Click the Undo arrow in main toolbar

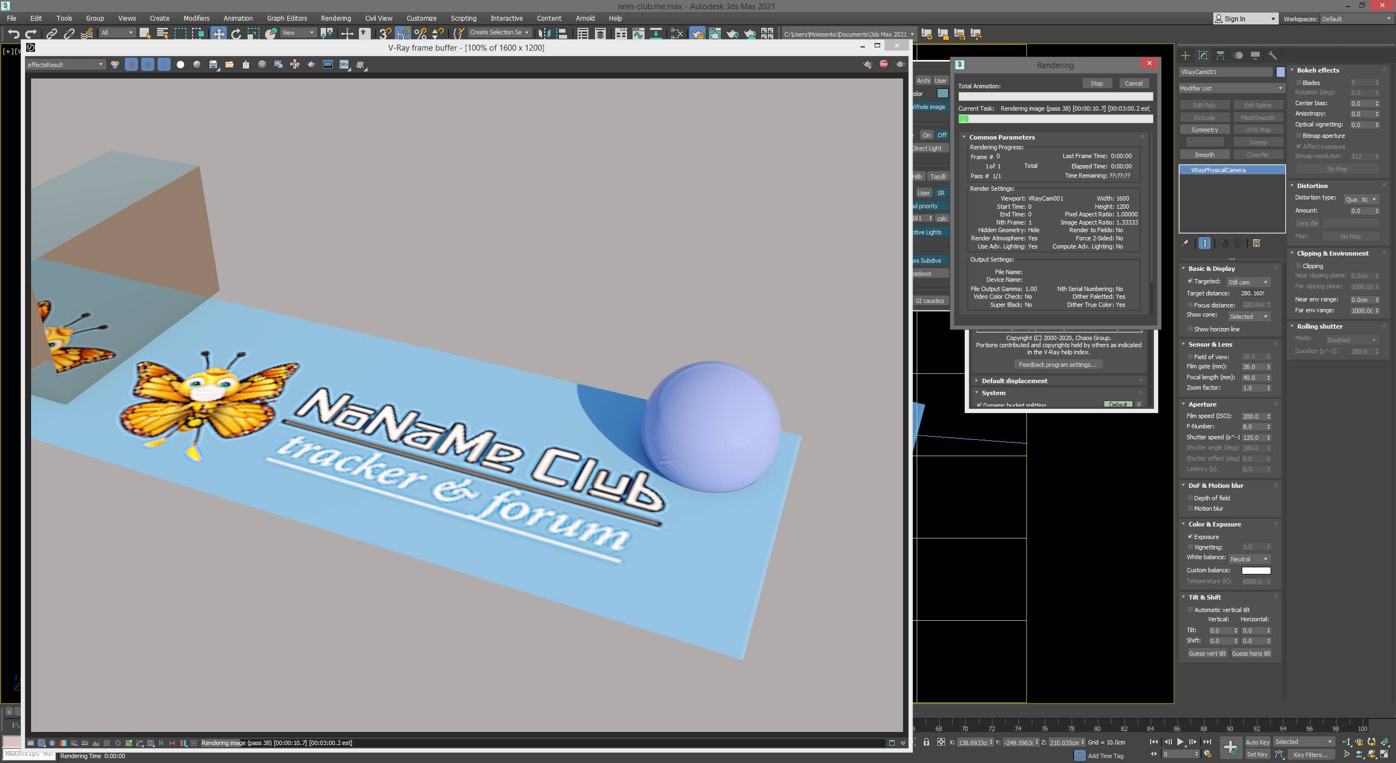[x=14, y=34]
